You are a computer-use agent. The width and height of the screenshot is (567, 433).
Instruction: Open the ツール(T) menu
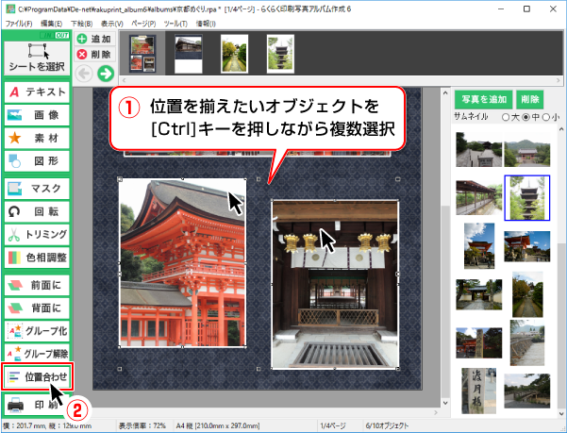tap(225, 20)
